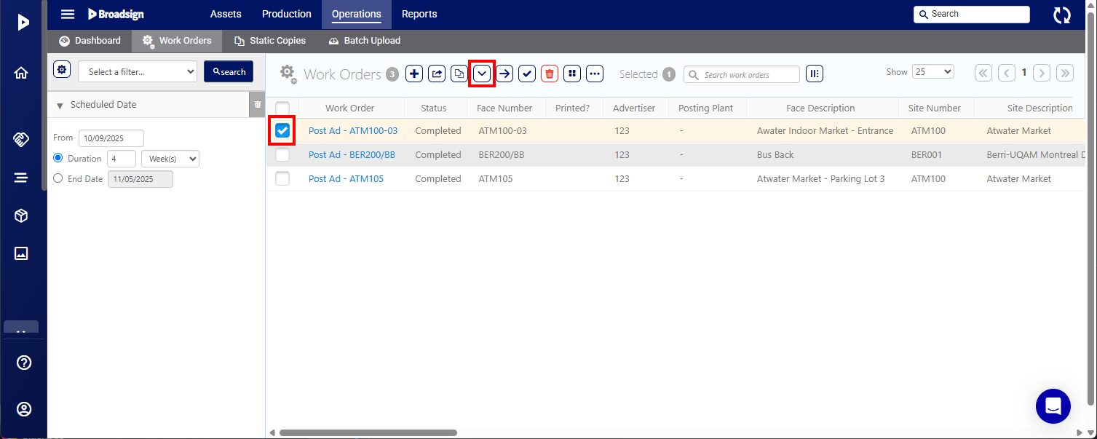Click the three-dots more options icon
Image resolution: width=1097 pixels, height=439 pixels.
(595, 74)
